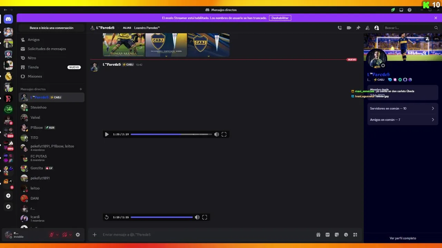
Task: Open group with pekefut1891, P1lloow, leitoo
Action: coord(51,148)
